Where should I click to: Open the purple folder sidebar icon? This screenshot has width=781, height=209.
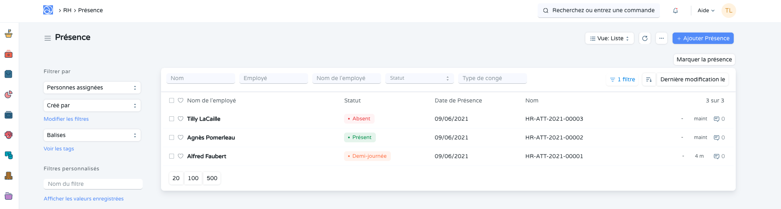(9, 196)
